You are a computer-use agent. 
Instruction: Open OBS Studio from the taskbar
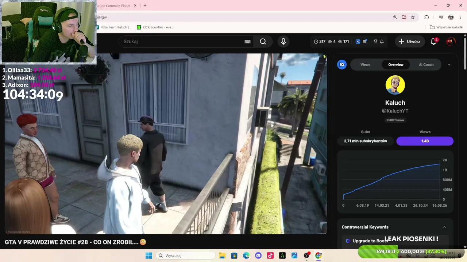(x=306, y=255)
